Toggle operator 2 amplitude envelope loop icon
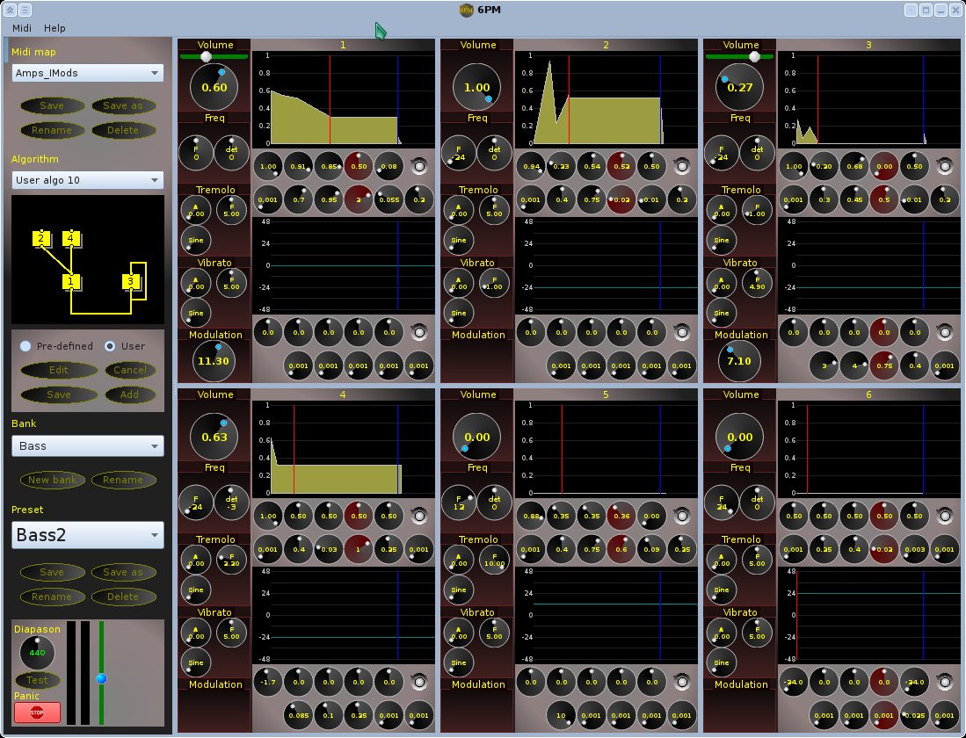Image resolution: width=966 pixels, height=738 pixels. [682, 166]
